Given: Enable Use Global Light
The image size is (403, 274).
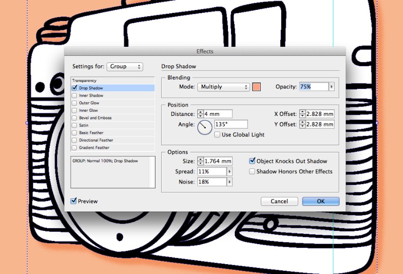Looking at the screenshot, I should 217,135.
